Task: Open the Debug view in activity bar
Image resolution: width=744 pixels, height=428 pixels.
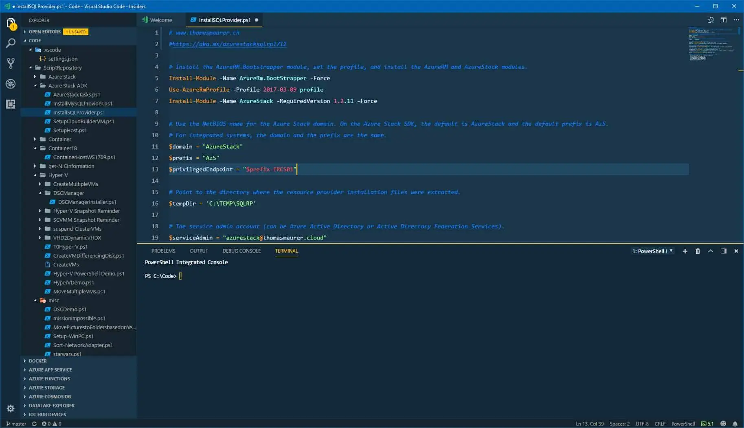Action: pyautogui.click(x=11, y=84)
